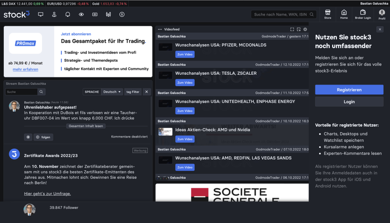Screen dimensions: 390x223
Task: Go to Home via house icon
Action: pyautogui.click(x=344, y=14)
